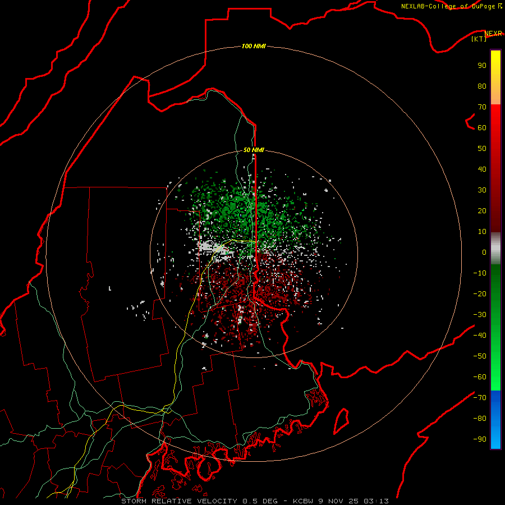The image size is (505, 505).
Task: Select the 100 NMI range ring label
Action: pyautogui.click(x=254, y=46)
